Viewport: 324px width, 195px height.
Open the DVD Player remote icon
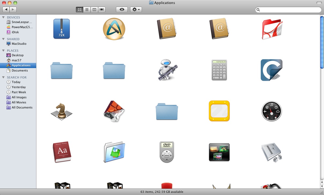click(167, 152)
